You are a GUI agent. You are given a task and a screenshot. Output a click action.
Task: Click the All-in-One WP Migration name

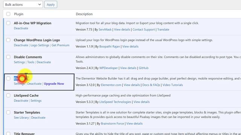33,23
